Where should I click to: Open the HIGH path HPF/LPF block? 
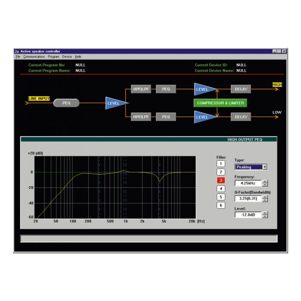(x=141, y=89)
